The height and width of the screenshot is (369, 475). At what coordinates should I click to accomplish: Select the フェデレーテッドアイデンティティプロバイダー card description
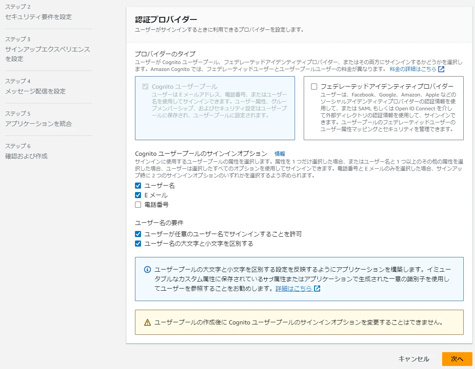(388, 112)
